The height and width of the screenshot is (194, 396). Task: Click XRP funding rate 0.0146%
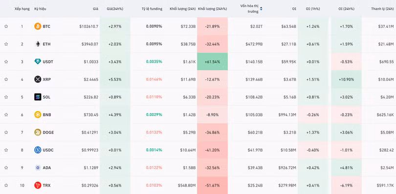coord(154,79)
